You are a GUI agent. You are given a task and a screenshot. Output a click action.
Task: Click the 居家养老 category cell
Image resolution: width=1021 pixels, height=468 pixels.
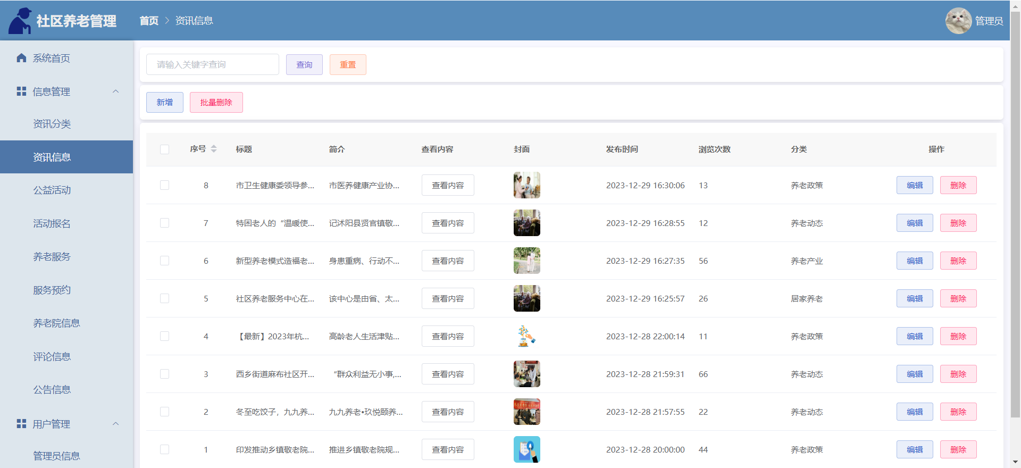point(807,298)
